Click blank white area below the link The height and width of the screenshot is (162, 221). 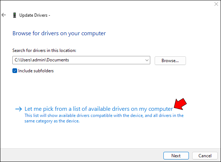click(x=109, y=136)
